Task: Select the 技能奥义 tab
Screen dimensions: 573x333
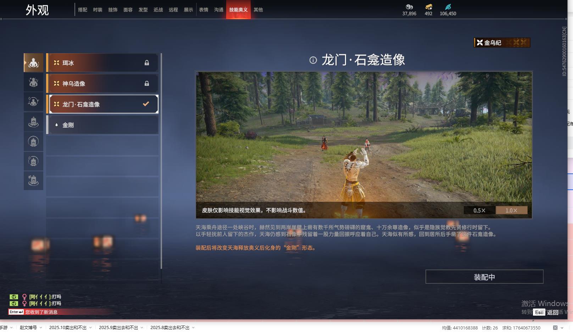Action: pyautogui.click(x=238, y=10)
